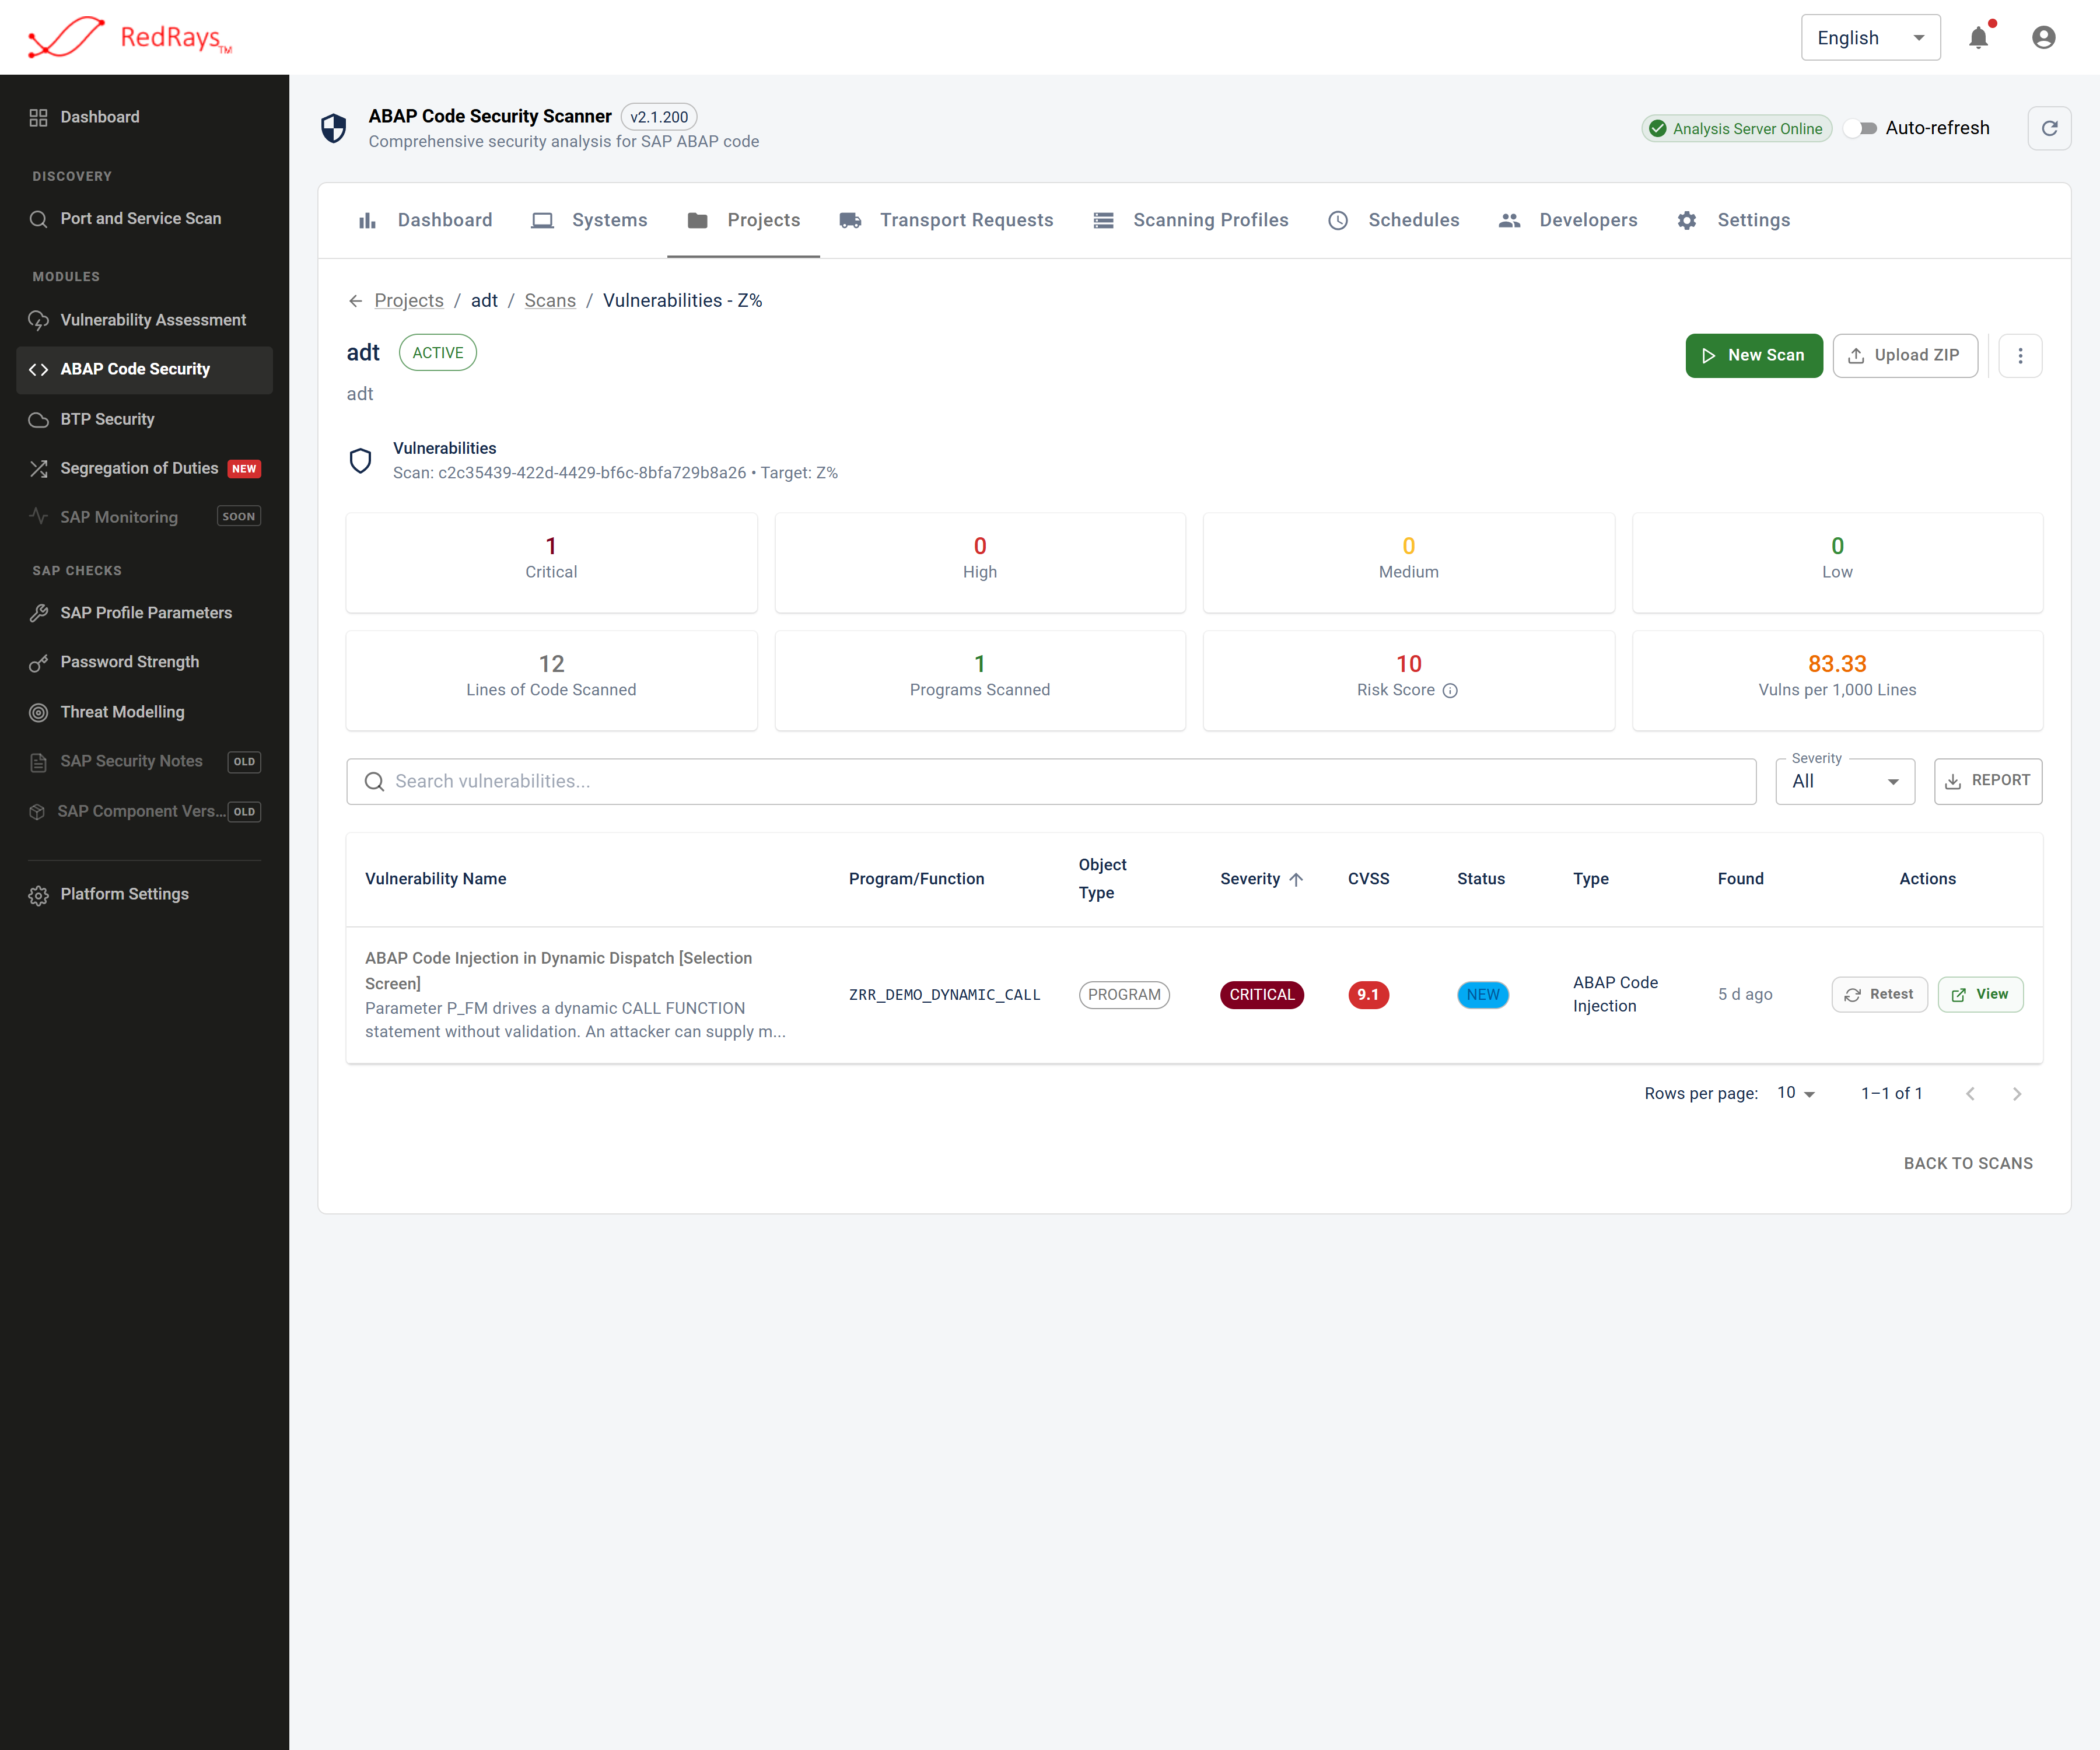
Task: Open Segregation of Duties module
Action: tap(145, 468)
